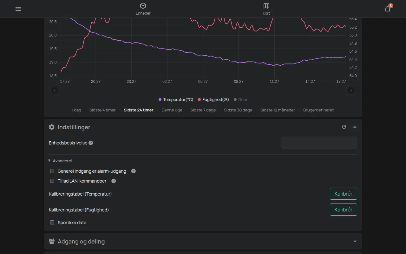Show help for Generel indgang er alarm-udgang
Image resolution: width=406 pixels, height=254 pixels.
click(134, 171)
